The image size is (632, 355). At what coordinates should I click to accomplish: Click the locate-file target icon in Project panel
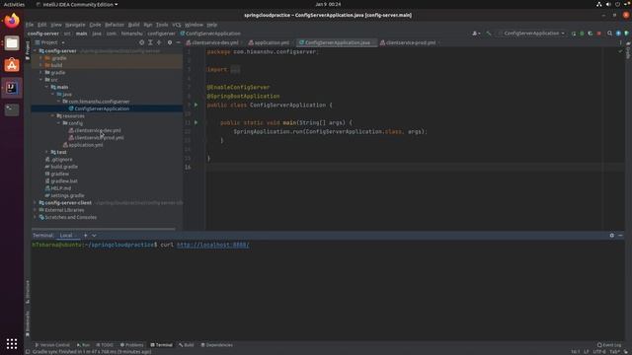pyautogui.click(x=141, y=42)
